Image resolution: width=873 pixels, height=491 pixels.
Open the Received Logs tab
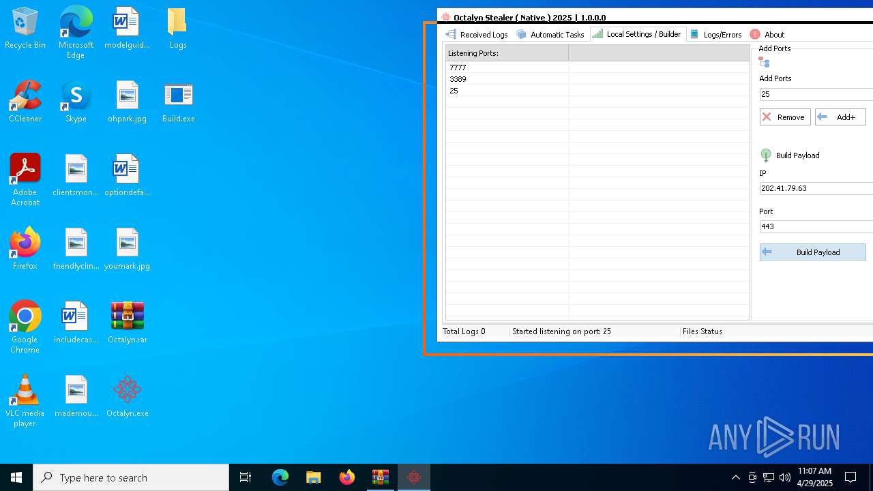pyautogui.click(x=477, y=34)
